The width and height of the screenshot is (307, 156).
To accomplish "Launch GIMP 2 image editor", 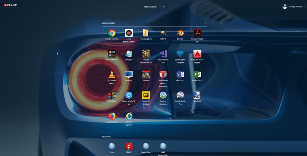I will 163,33.
